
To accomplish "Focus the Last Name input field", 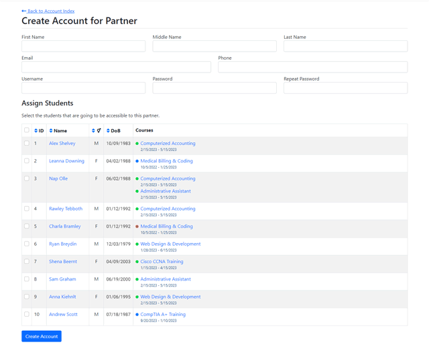I will [346, 46].
